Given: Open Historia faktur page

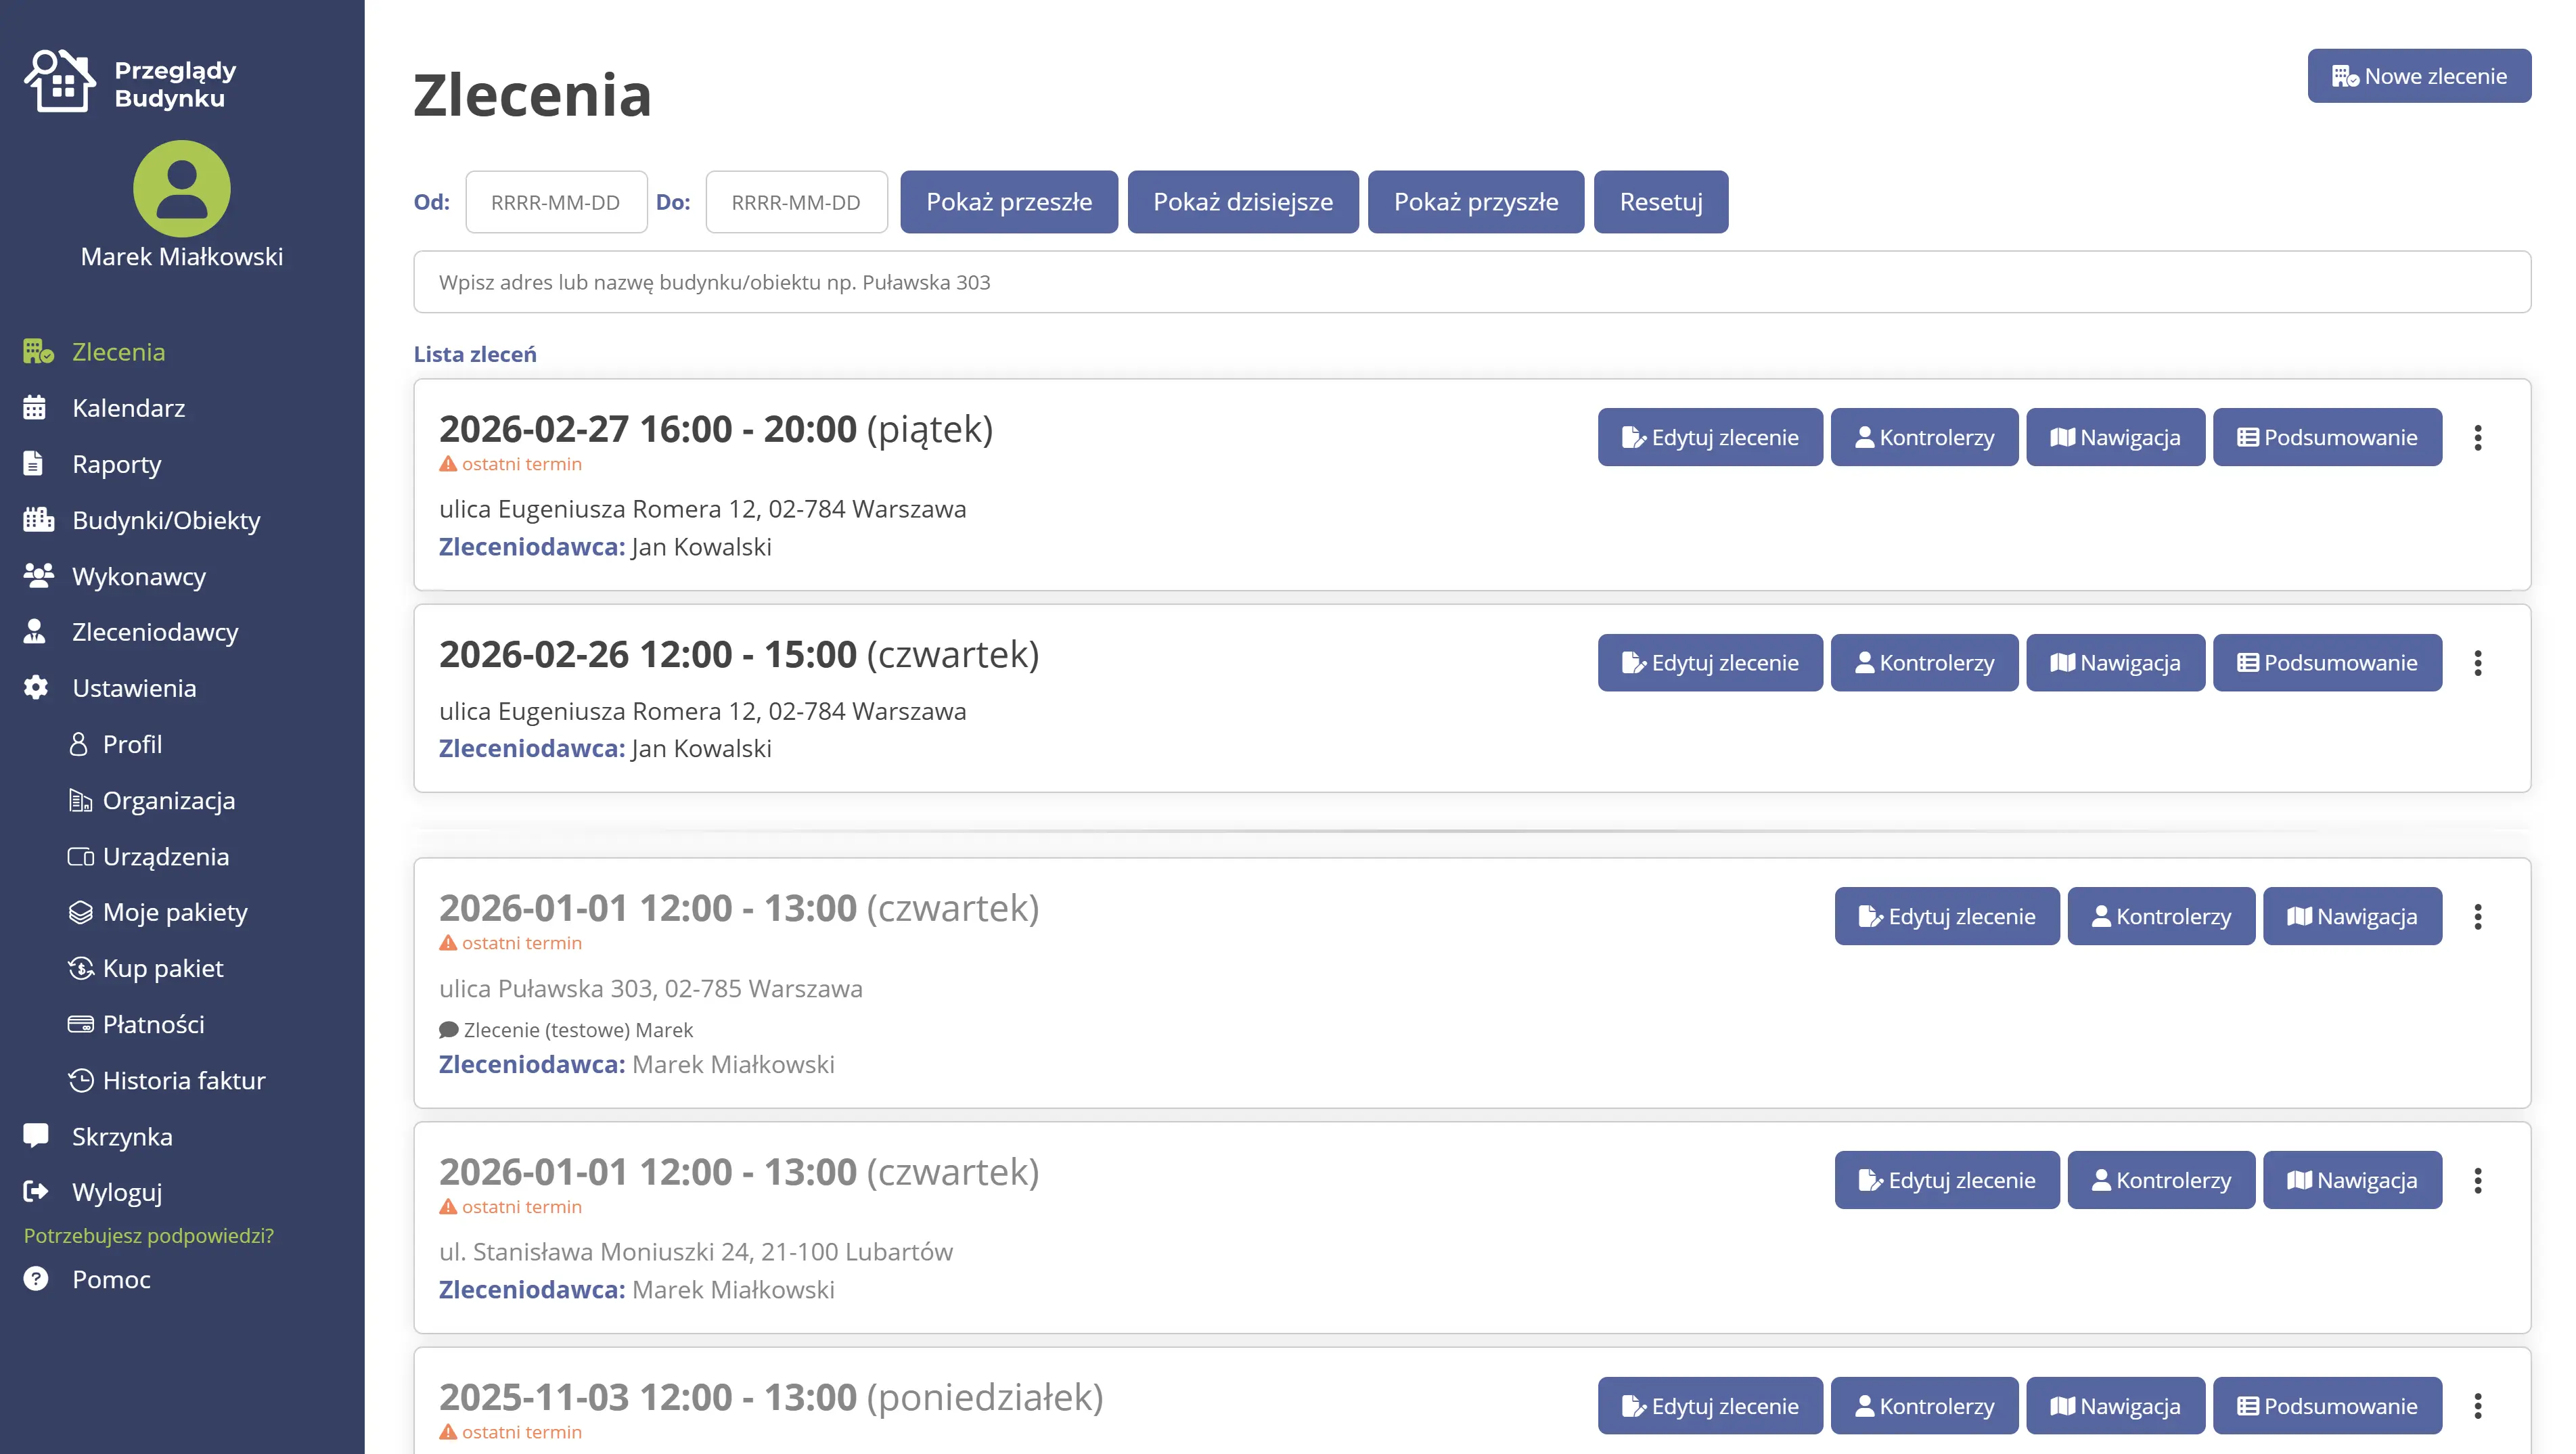Looking at the screenshot, I should click(x=184, y=1080).
